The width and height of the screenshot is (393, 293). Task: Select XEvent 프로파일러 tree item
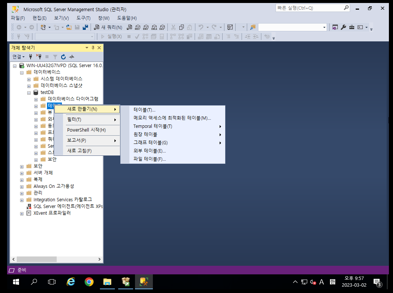(x=52, y=213)
